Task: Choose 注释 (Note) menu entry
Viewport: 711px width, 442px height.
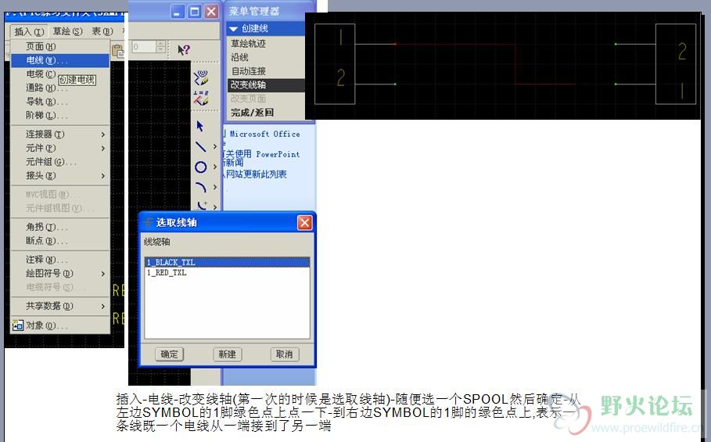Action: [x=60, y=259]
